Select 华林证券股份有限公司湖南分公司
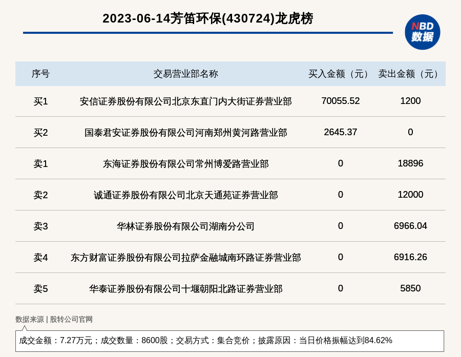The width and height of the screenshot is (461, 357). (185, 226)
